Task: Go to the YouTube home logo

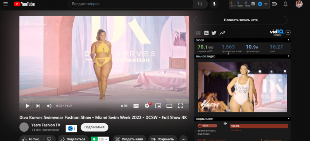Action: coord(24,4)
